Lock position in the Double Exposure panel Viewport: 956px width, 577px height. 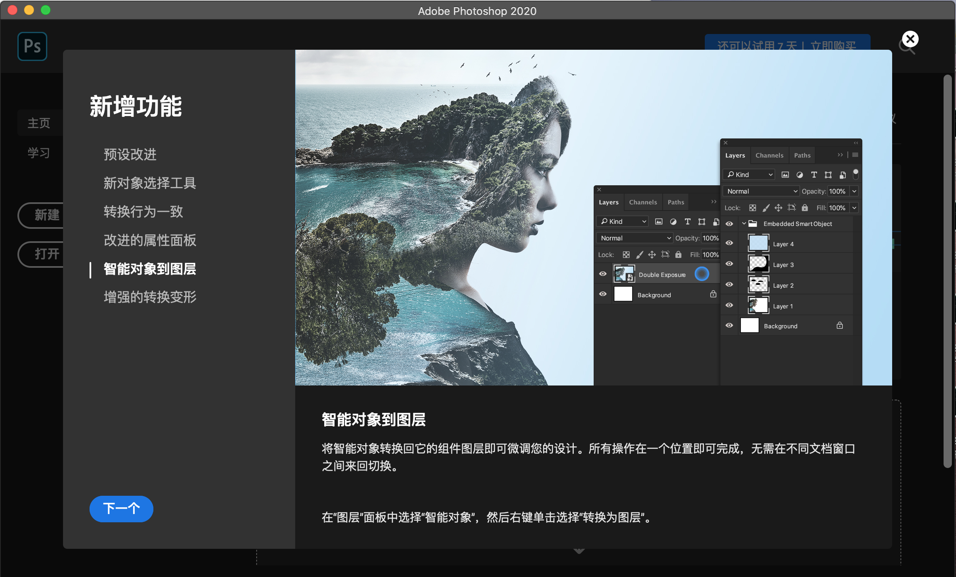click(652, 255)
